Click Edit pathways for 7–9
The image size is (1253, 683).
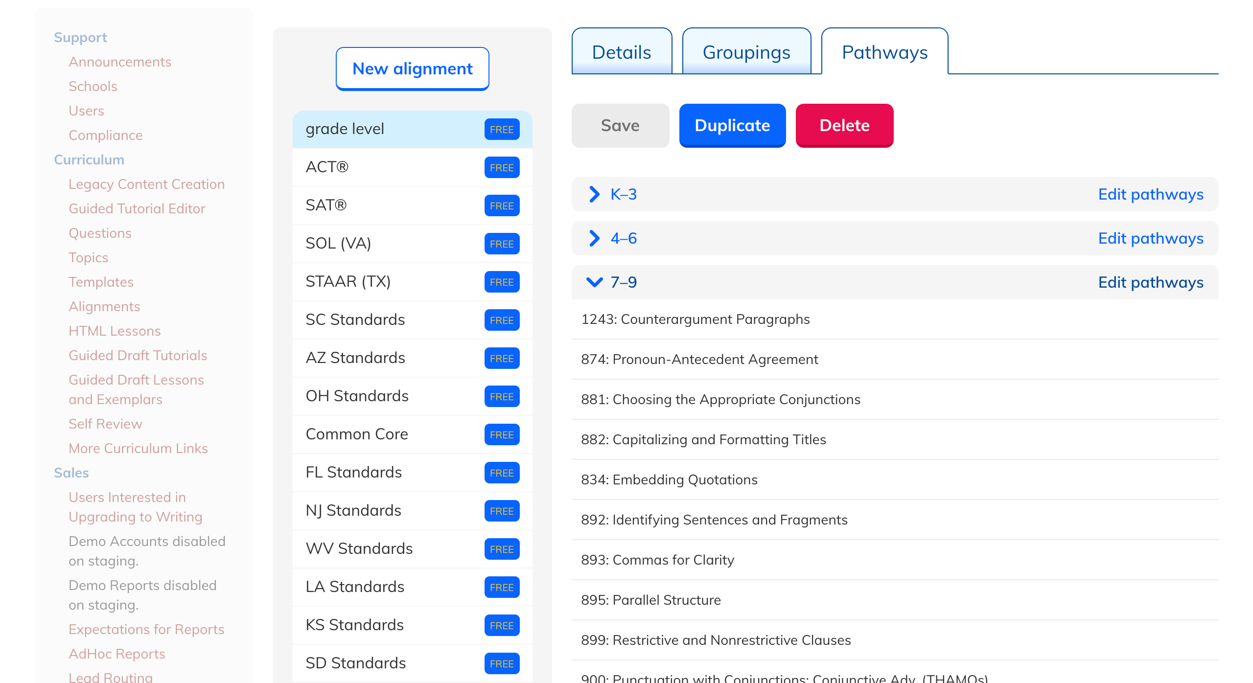1150,282
